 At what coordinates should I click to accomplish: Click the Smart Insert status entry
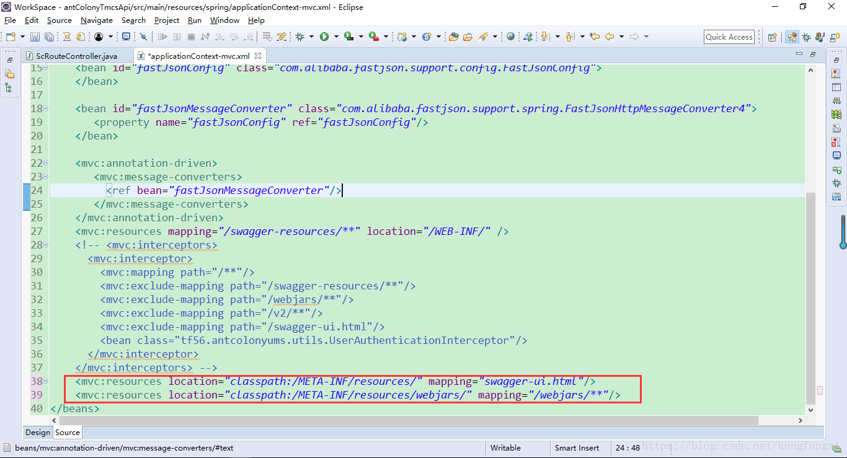pyautogui.click(x=577, y=447)
